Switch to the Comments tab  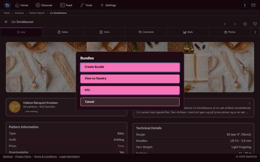[x=146, y=32]
